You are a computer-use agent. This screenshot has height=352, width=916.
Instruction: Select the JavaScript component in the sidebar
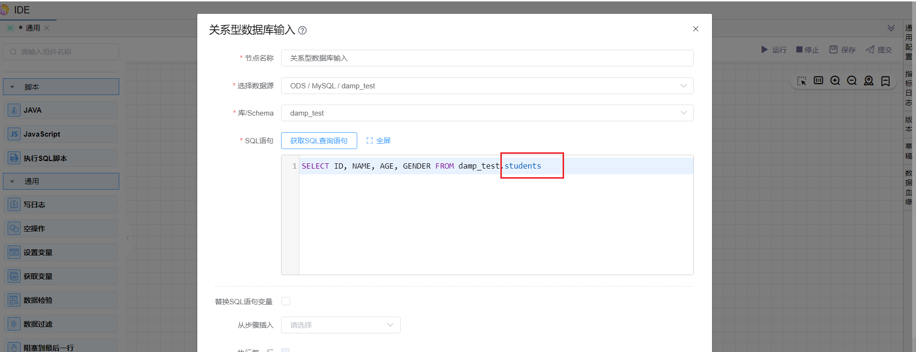coord(61,134)
